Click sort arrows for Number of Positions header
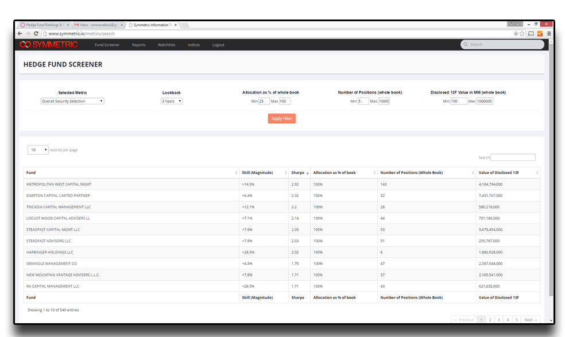Screen dimensions: 565x337 tap(473, 173)
